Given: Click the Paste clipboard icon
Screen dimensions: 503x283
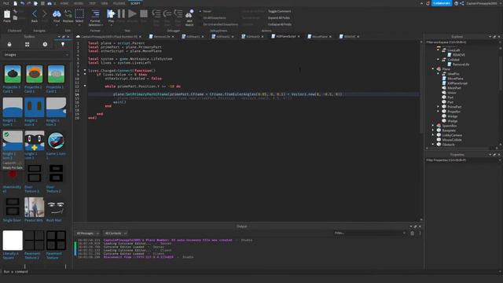Looking at the screenshot, I should point(7,14).
